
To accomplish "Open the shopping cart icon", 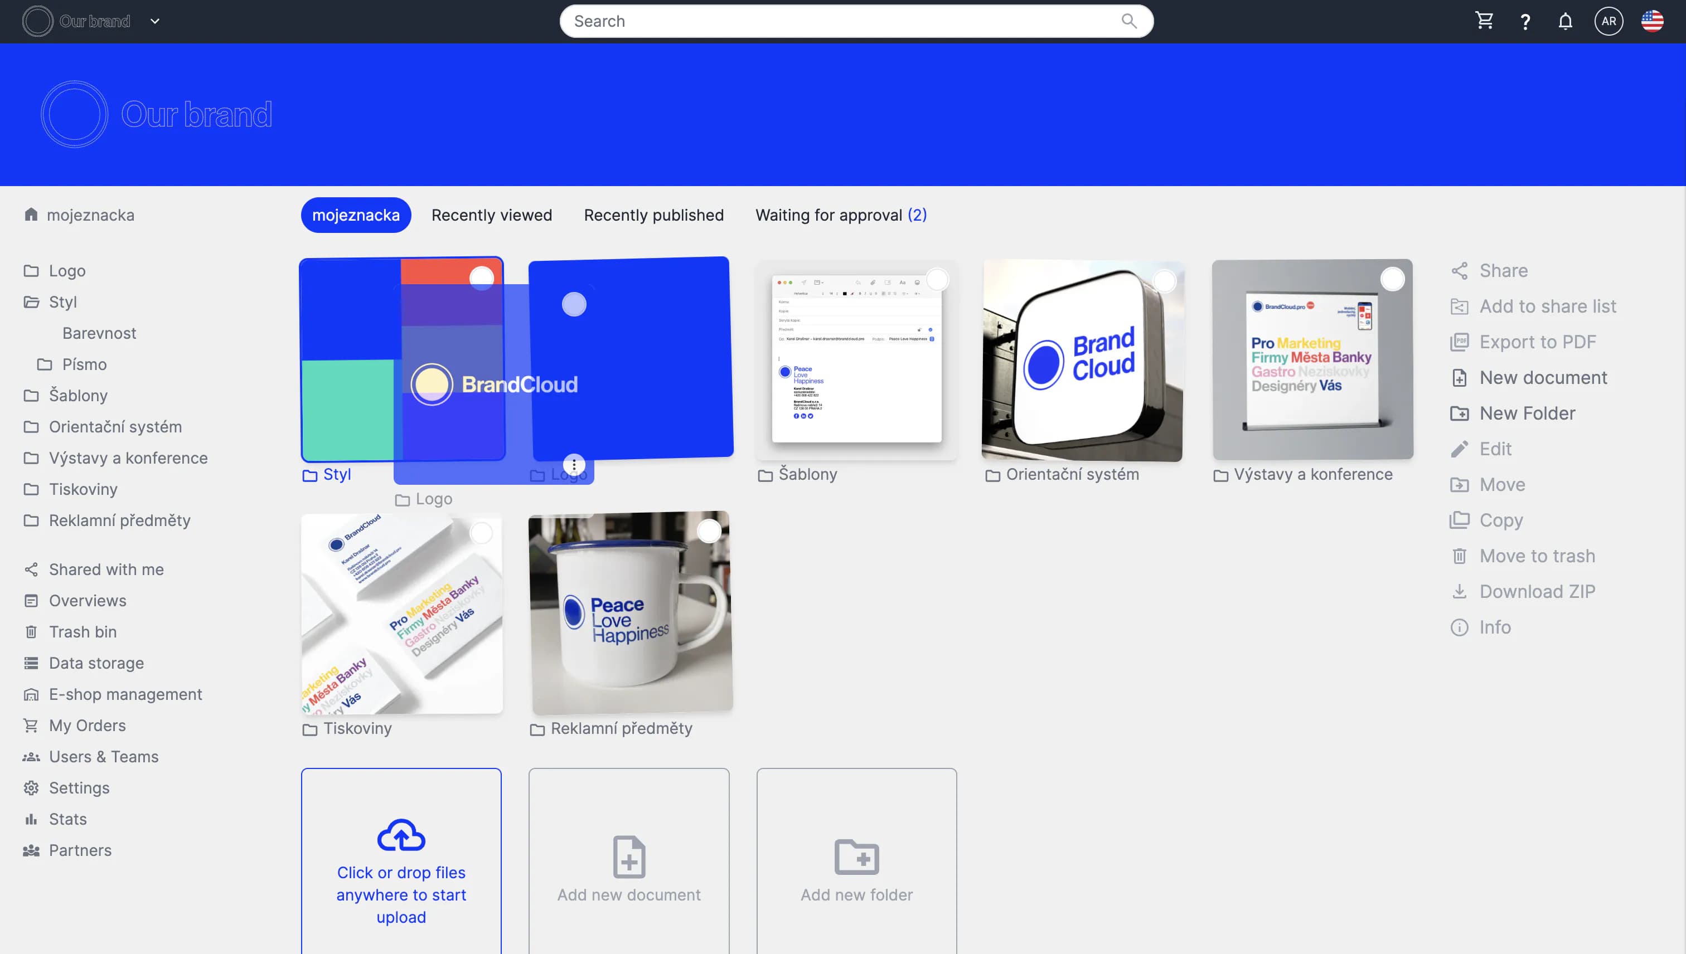I will 1485,21.
